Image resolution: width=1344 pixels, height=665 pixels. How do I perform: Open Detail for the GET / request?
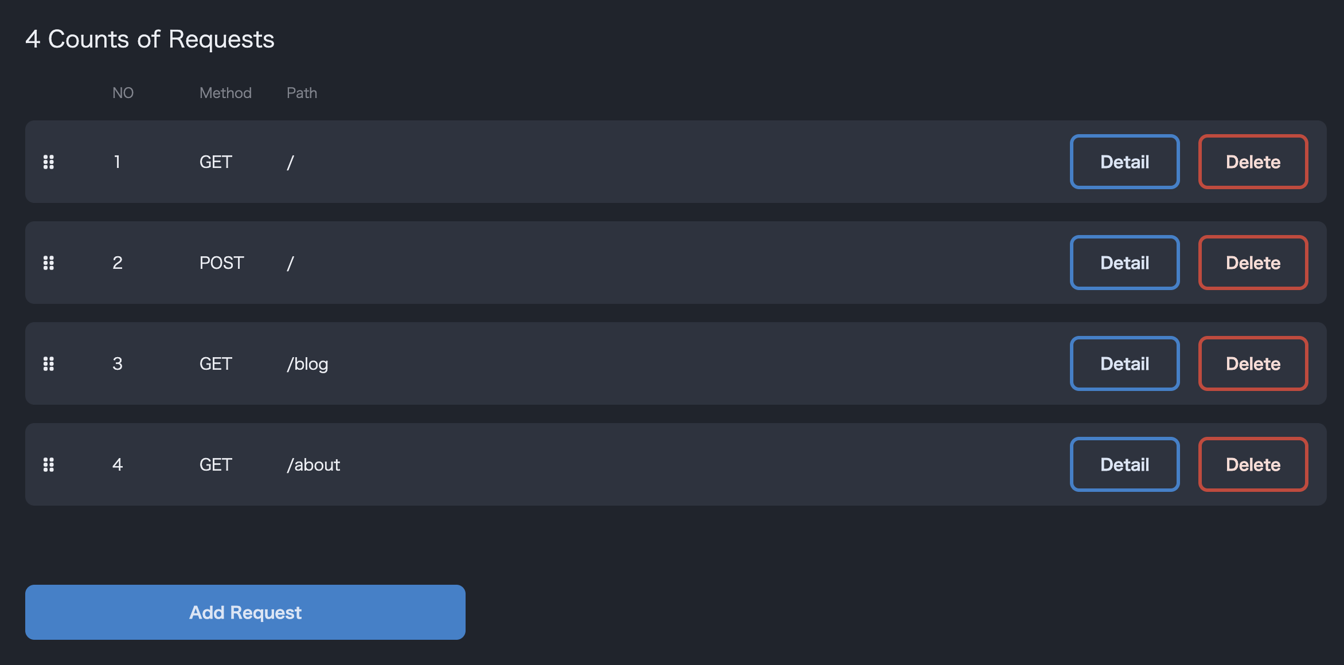(1124, 162)
